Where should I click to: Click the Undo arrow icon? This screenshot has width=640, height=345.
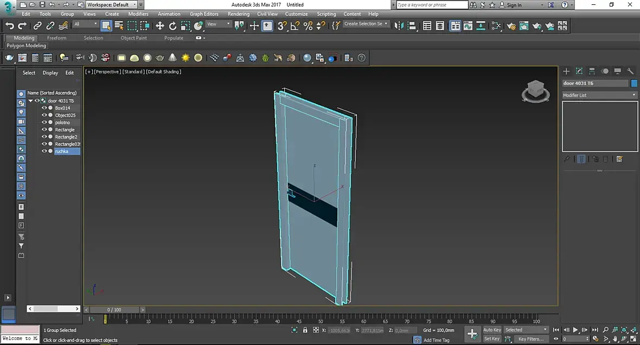[x=9, y=25]
